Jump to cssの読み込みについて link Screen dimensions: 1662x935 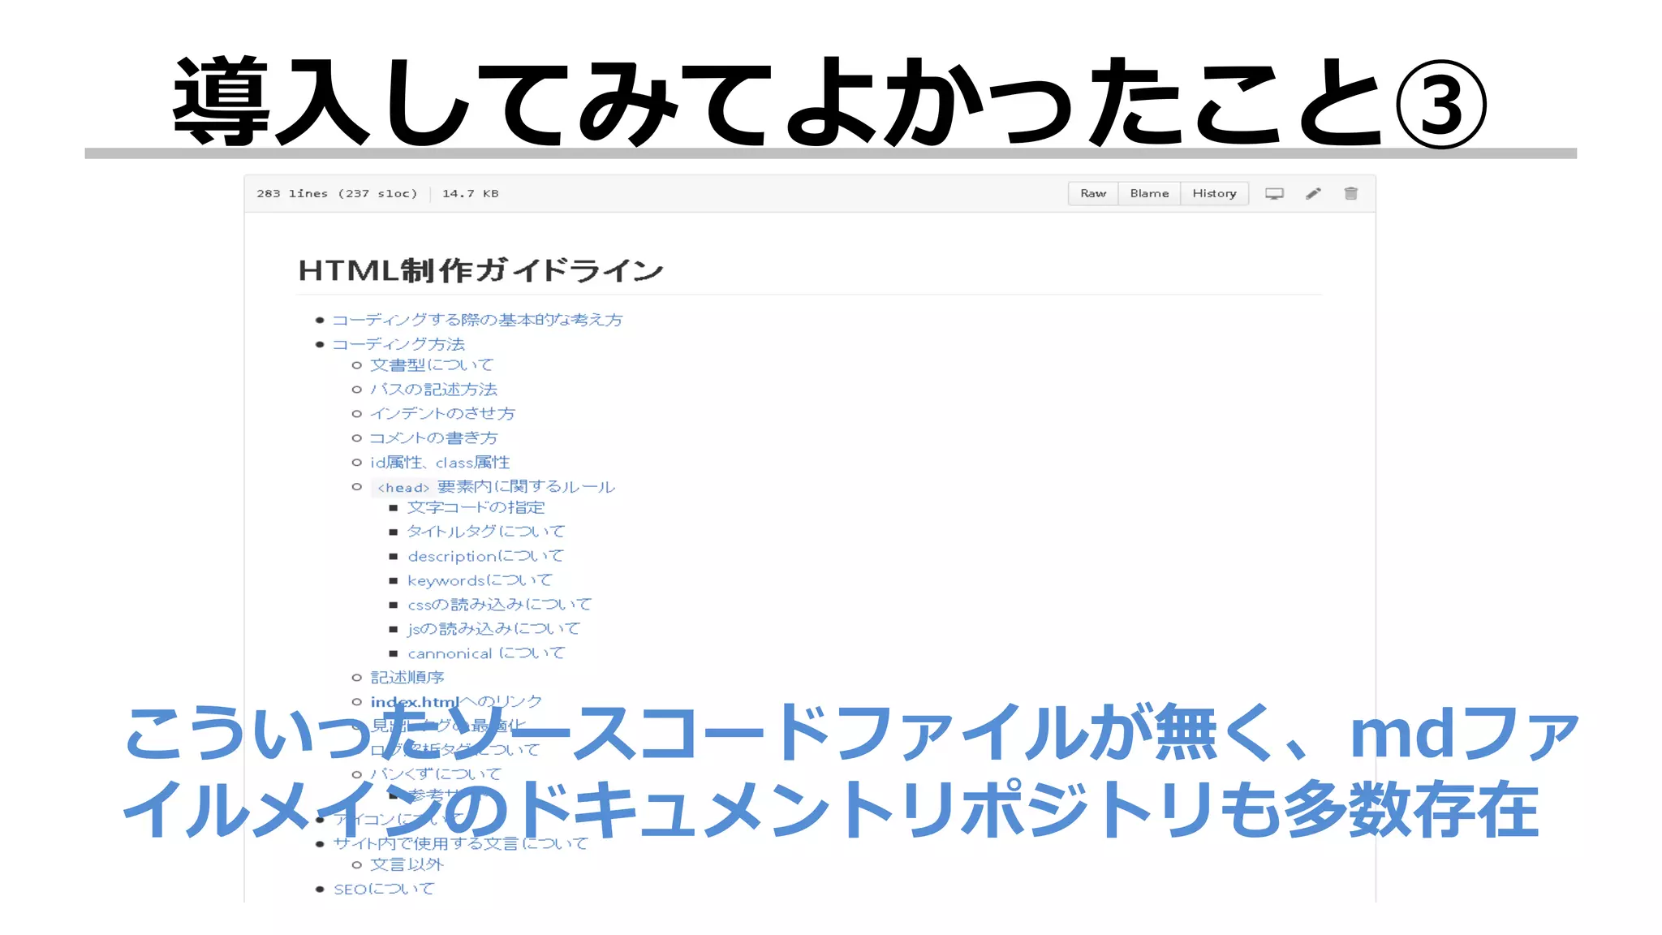pos(499,605)
